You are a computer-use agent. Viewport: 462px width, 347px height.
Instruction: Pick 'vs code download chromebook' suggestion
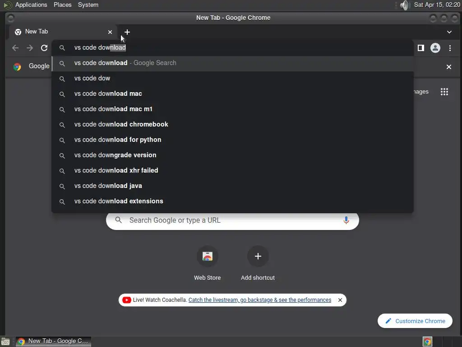point(233,125)
